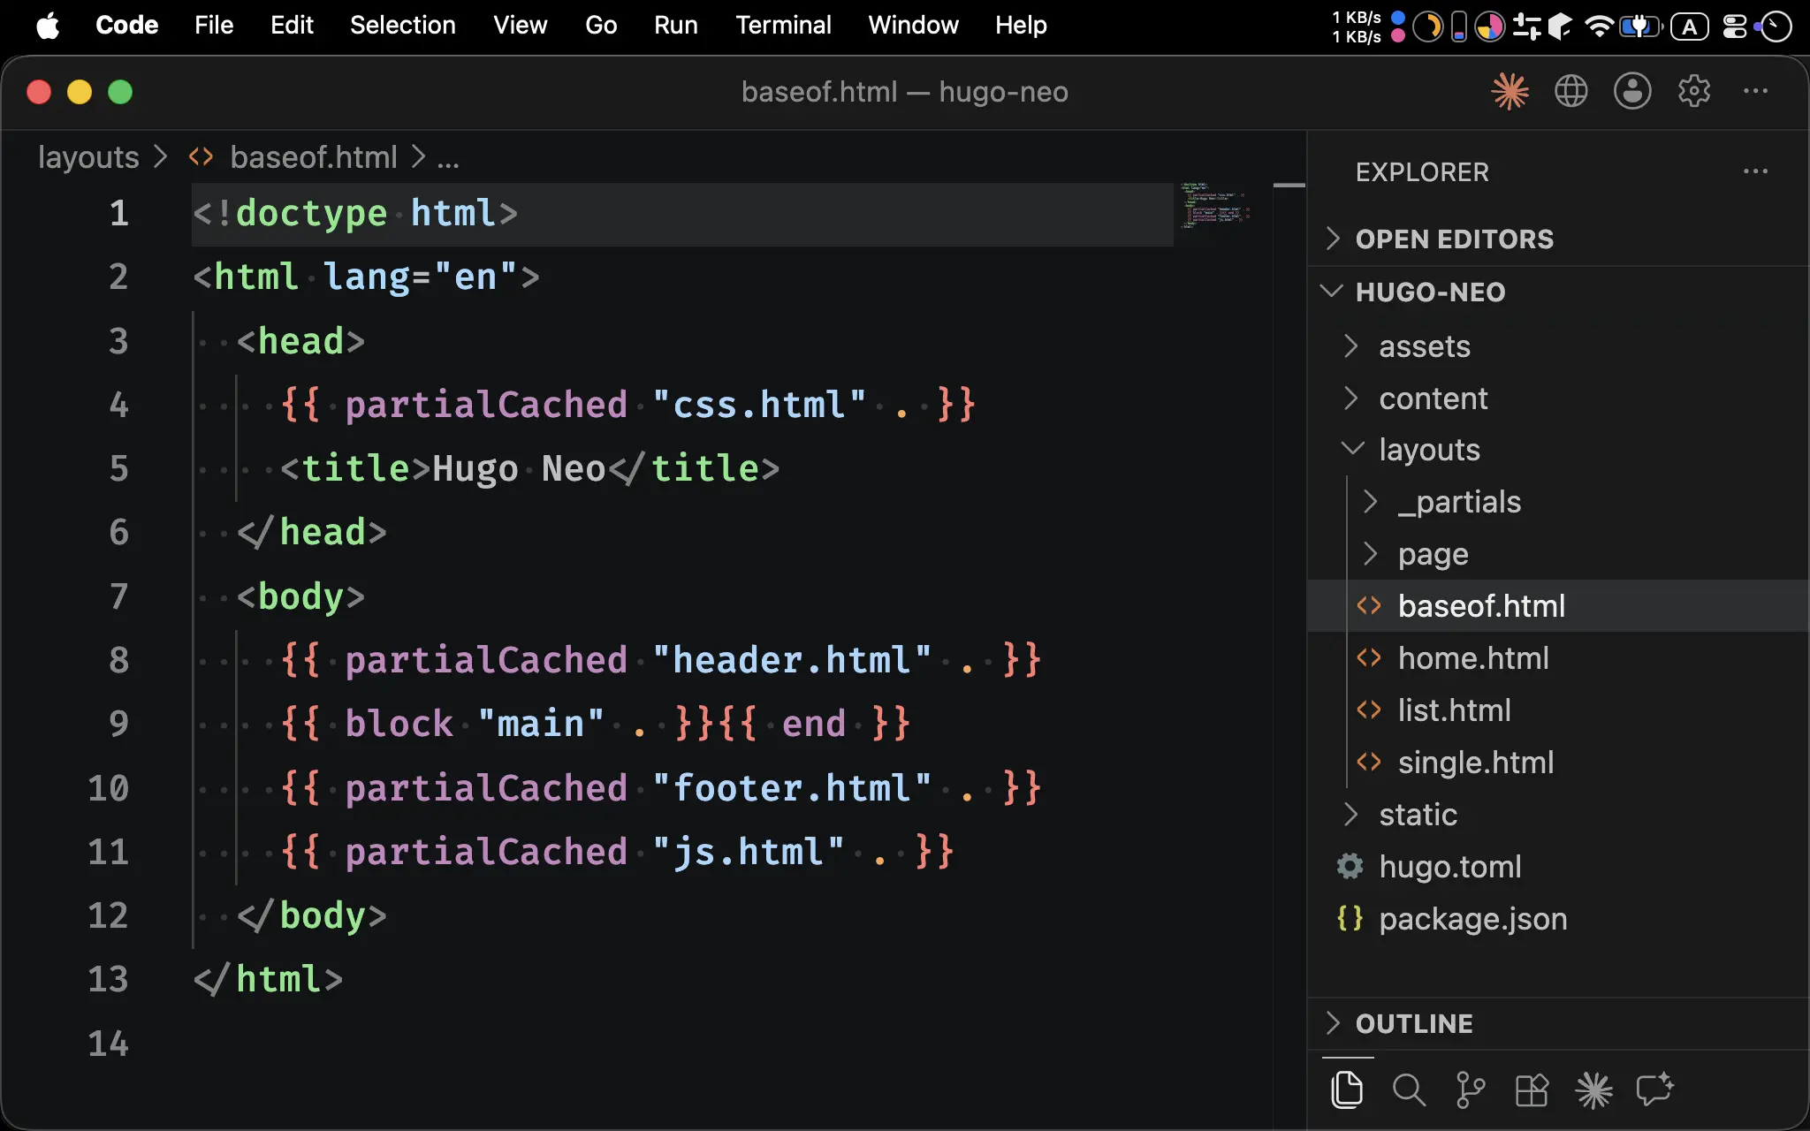Open the Terminal menu
The image size is (1810, 1131).
click(x=783, y=25)
